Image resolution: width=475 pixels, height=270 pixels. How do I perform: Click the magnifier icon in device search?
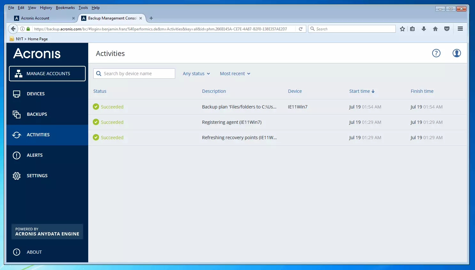99,74
